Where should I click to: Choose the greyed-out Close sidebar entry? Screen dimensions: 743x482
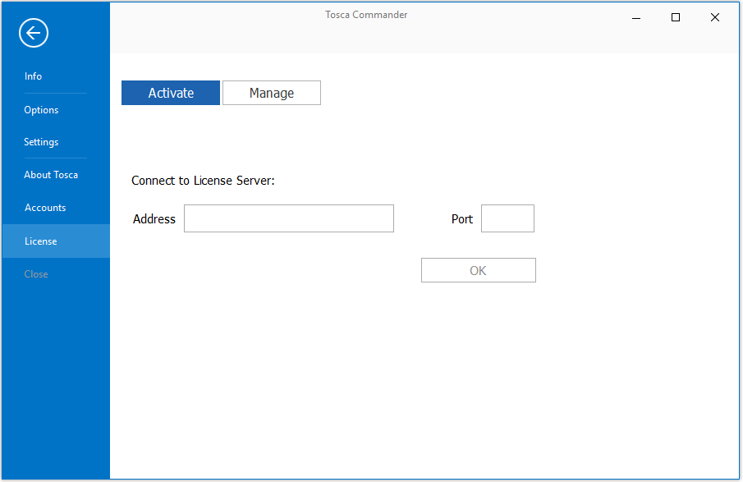pos(36,274)
